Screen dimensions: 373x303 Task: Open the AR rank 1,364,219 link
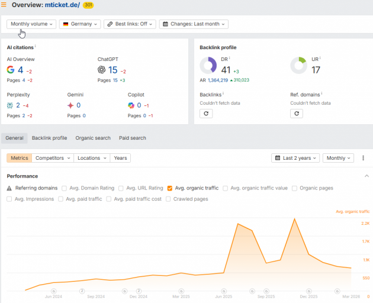[x=218, y=80]
